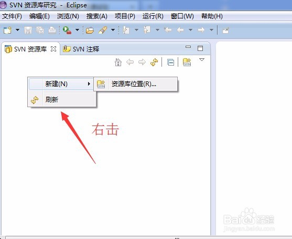Open the 帮助(H) menu
This screenshot has width=292, height=239.
tap(212, 16)
